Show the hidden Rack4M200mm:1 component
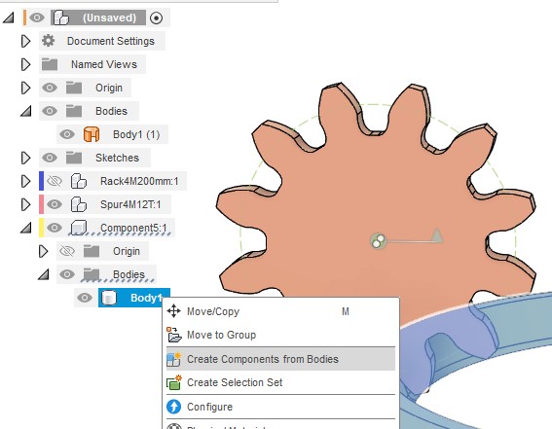The image size is (552, 429). point(55,181)
